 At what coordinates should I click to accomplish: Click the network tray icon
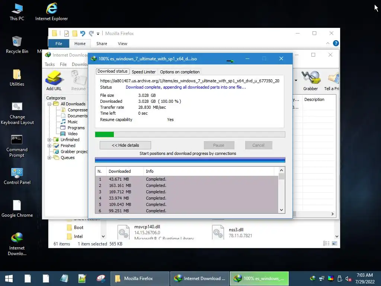coord(322,279)
